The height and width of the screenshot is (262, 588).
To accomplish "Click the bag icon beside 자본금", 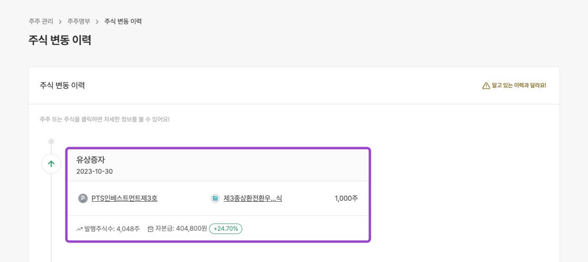I will pos(150,229).
